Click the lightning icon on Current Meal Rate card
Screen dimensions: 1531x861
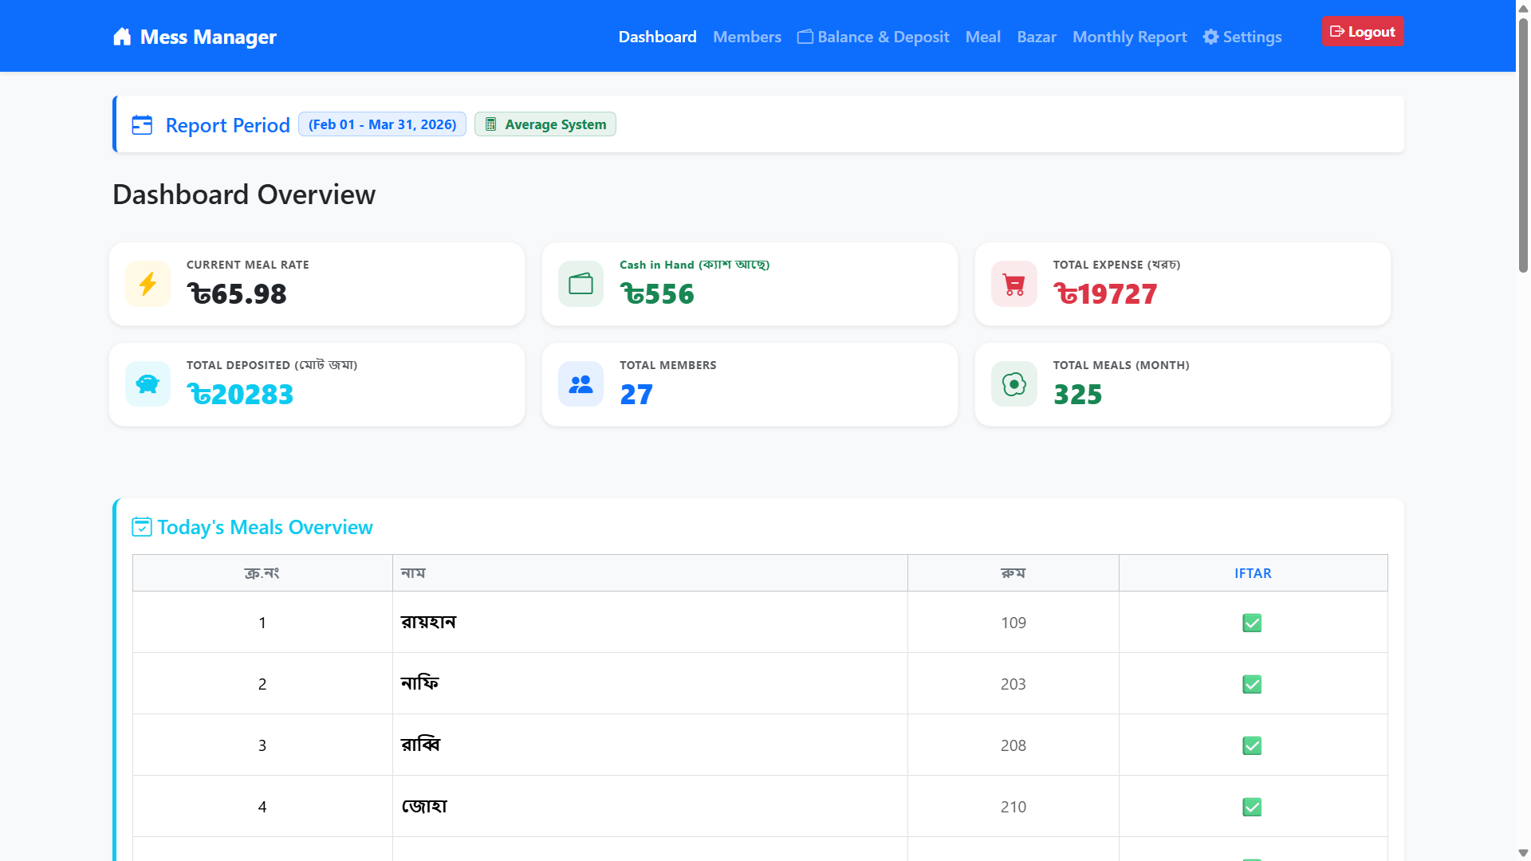pyautogui.click(x=148, y=284)
